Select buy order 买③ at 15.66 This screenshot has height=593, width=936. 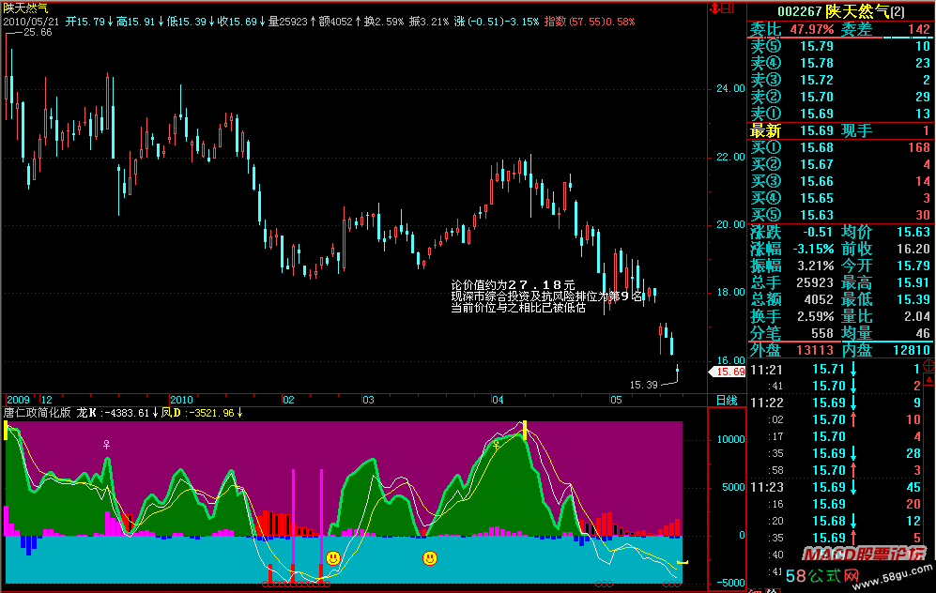(840, 181)
